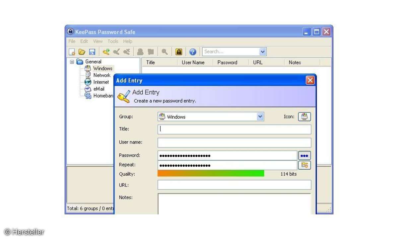This screenshot has height=239, width=398.
Task: Open the Tools menu
Action: click(x=113, y=41)
